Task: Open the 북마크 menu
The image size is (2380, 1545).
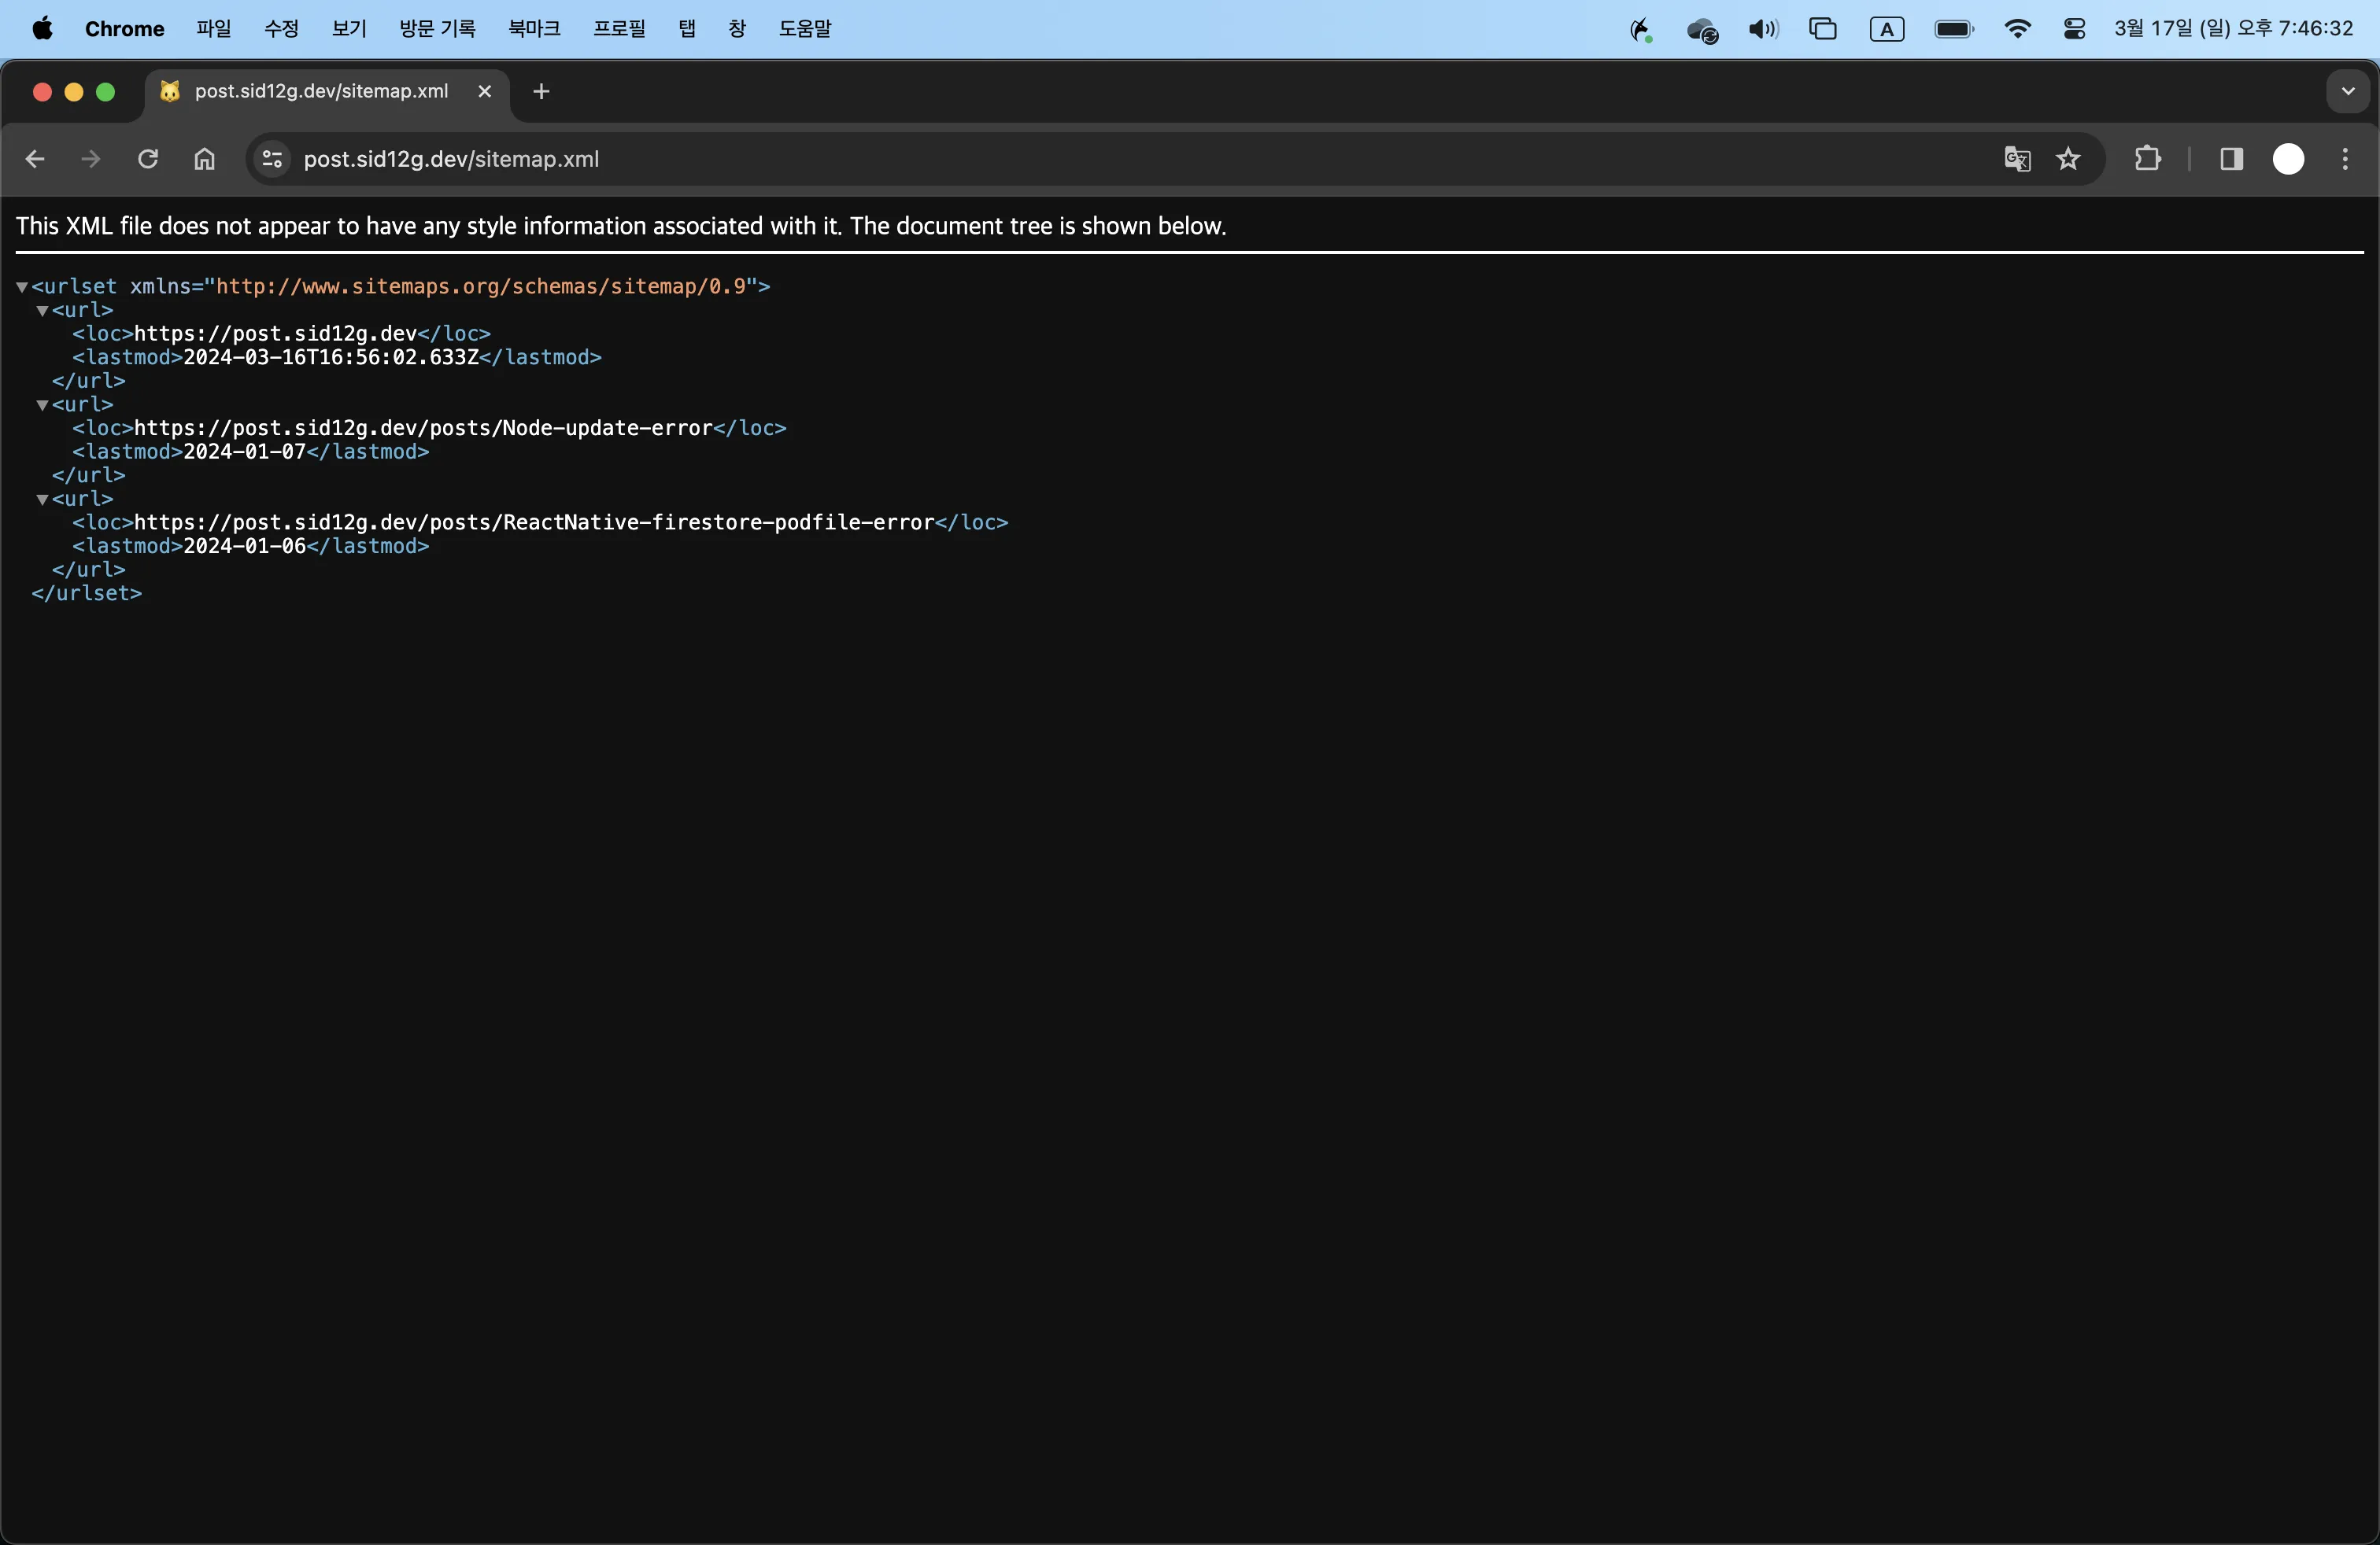Action: pos(534,29)
